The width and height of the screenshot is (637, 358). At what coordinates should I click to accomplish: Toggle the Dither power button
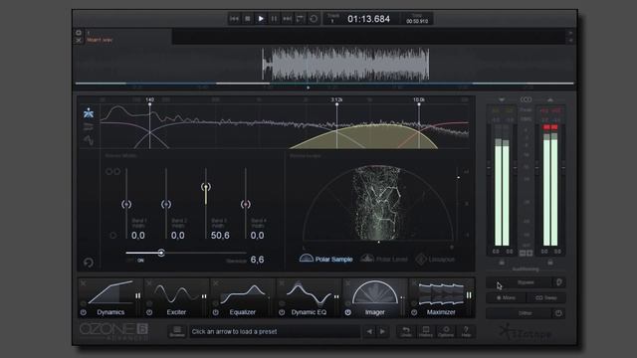tap(558, 313)
